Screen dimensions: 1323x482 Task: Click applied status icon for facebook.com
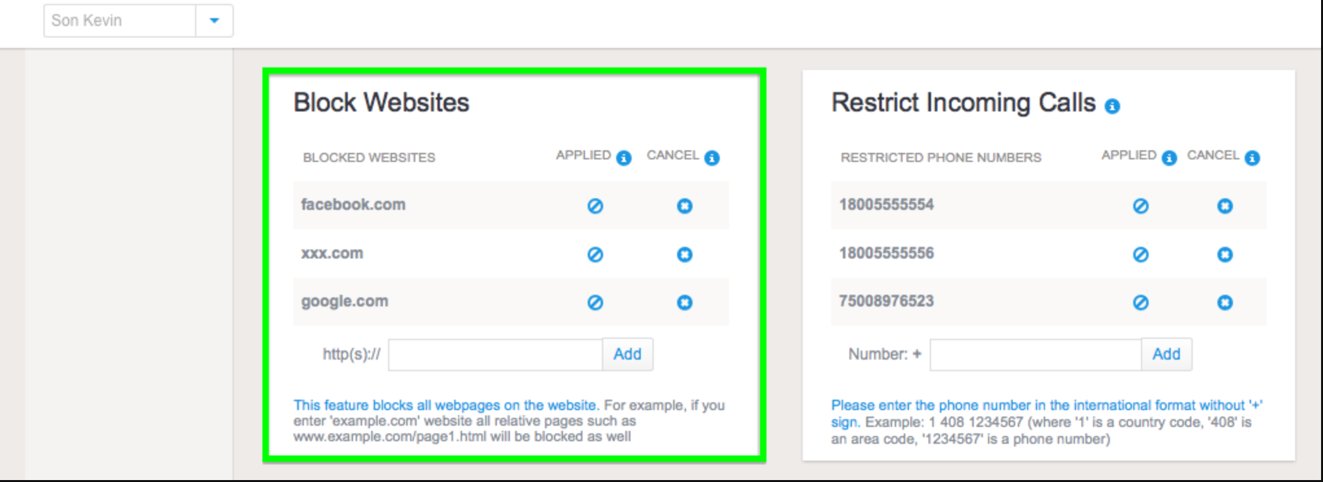[595, 206]
